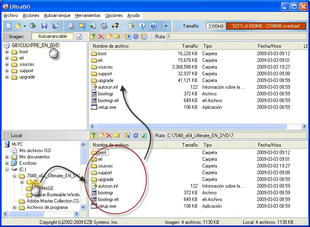310x227 pixels.
Task: Sort image pane by Nombre de archivo header
Action: coord(128,46)
